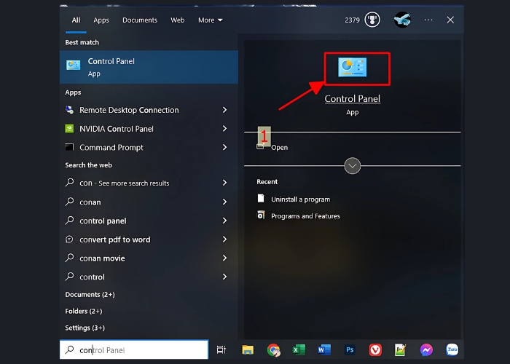Viewport: 510px width, 364px height.
Task: Open Word from the taskbar
Action: 324,350
